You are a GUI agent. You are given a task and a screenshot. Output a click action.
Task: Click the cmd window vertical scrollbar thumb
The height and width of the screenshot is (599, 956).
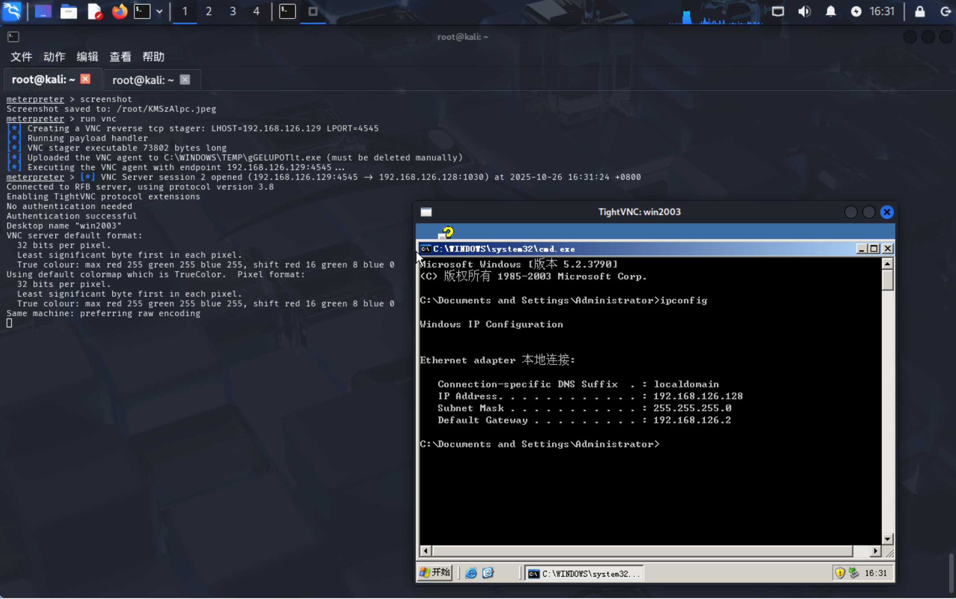click(x=887, y=281)
